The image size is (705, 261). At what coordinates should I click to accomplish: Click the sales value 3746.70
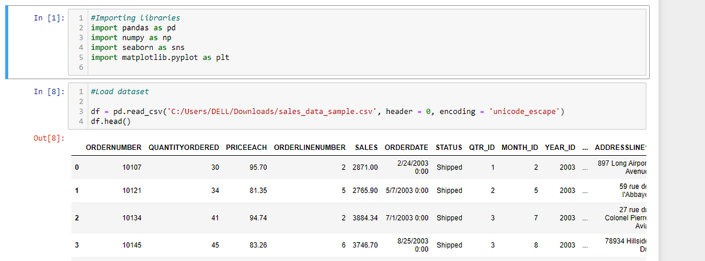[365, 245]
